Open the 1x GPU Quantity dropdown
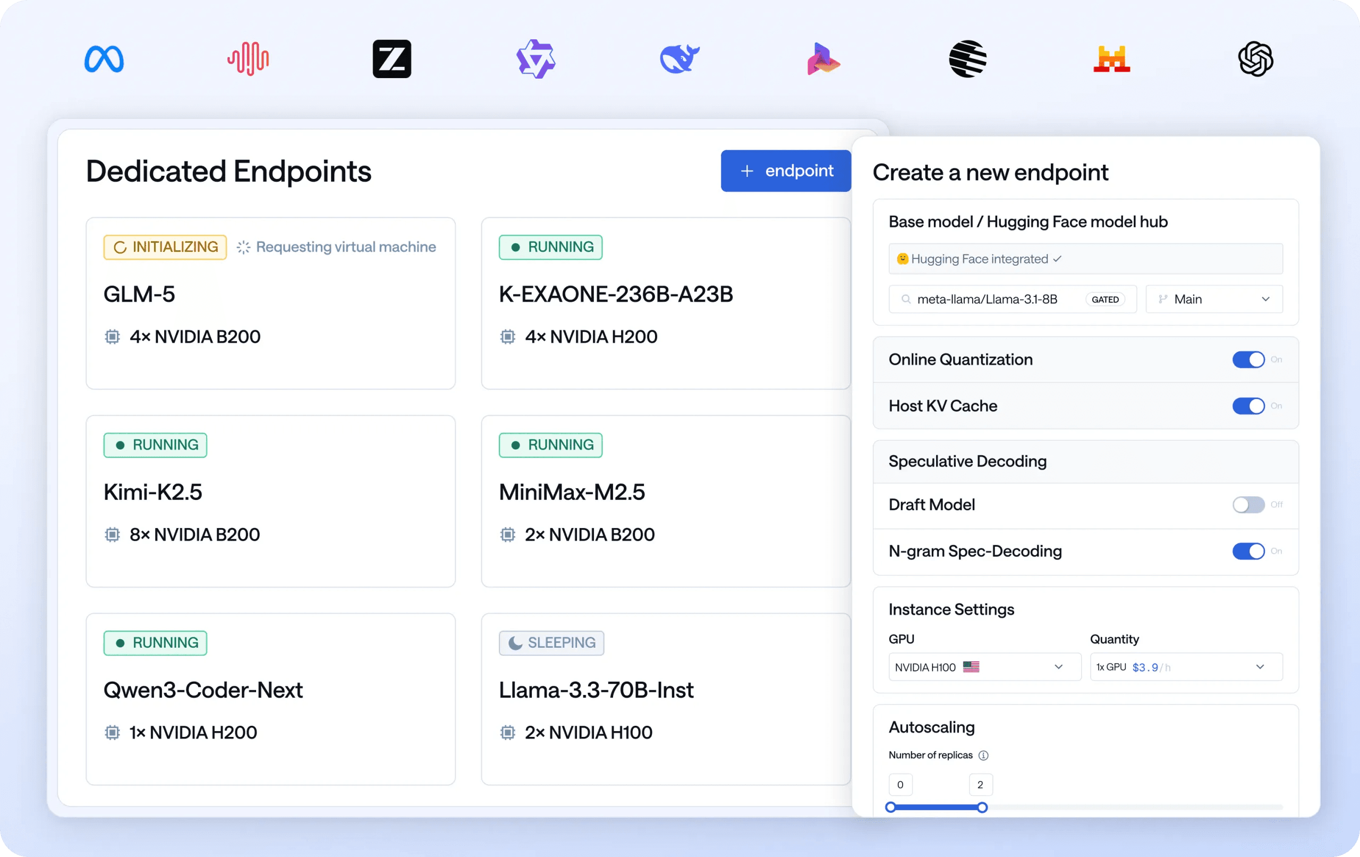1360x857 pixels. (x=1186, y=667)
